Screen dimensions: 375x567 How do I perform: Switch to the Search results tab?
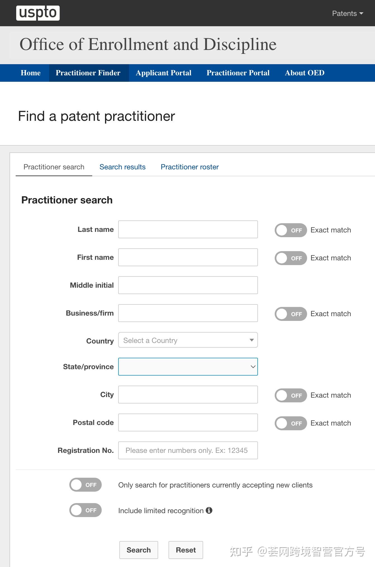122,167
